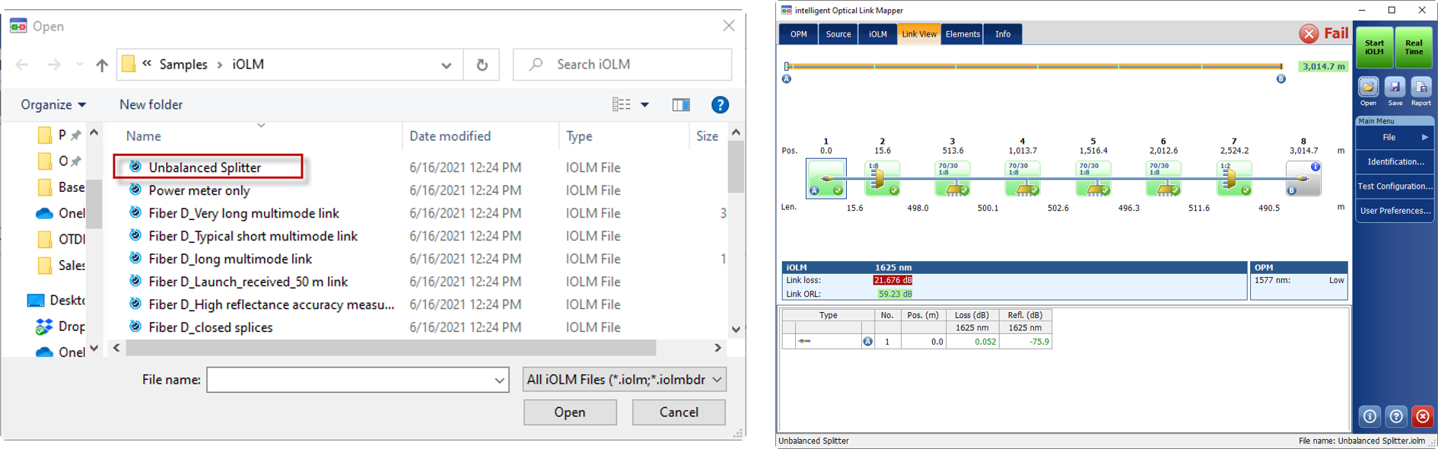This screenshot has height=449, width=1438.
Task: Select element 5 70/30 splitter icon
Action: (x=1093, y=178)
